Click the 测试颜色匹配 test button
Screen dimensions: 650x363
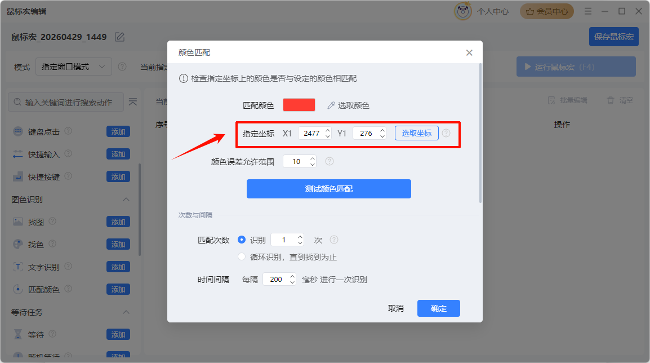click(x=328, y=188)
